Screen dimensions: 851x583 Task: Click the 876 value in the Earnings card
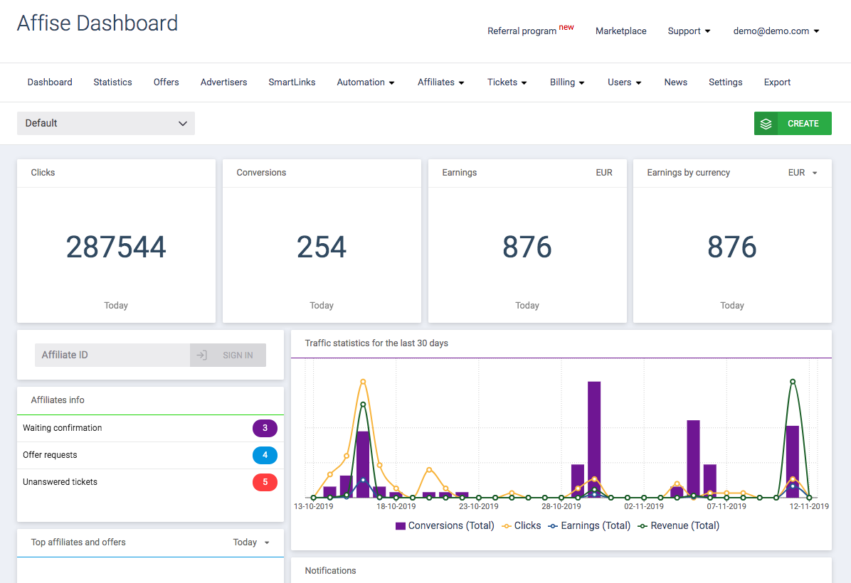527,247
